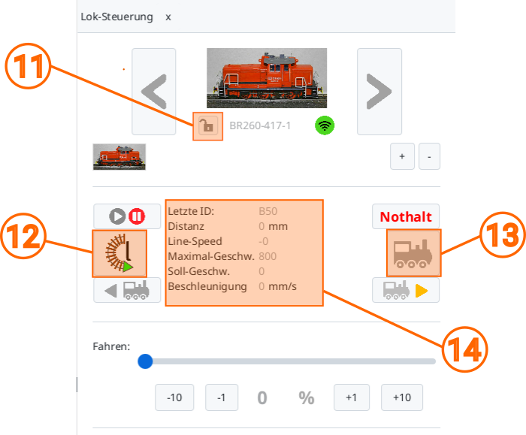The width and height of the screenshot is (526, 435).
Task: Decrease speed by 10 percent
Action: 174,397
